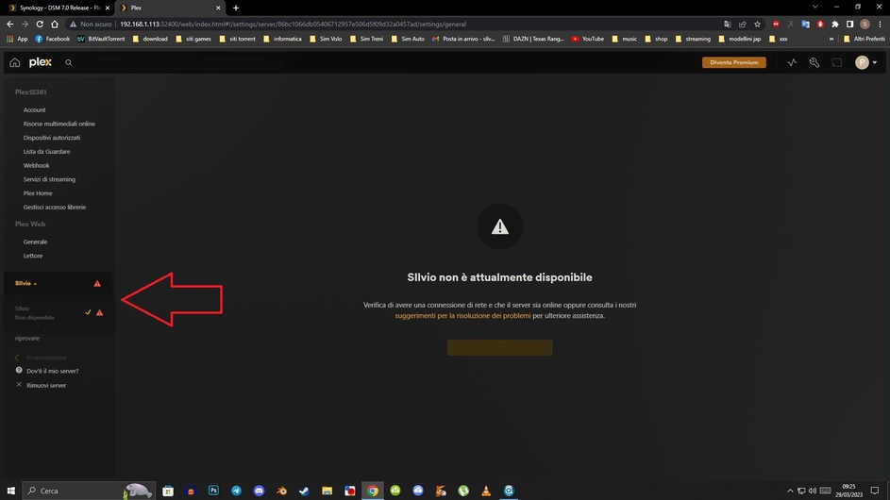Open the informatica bookmarks folder
This screenshot has height=500, width=890.
point(282,39)
